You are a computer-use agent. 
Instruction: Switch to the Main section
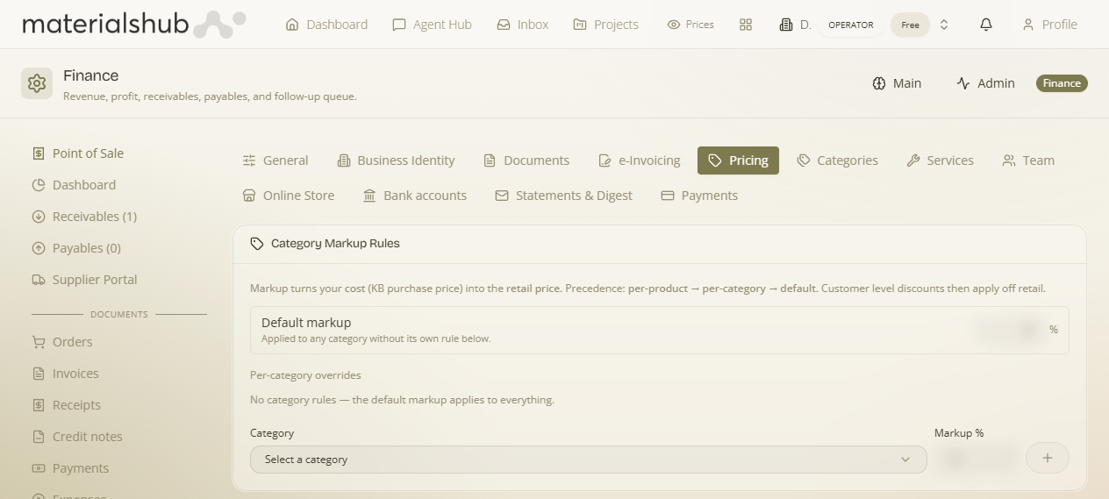[x=897, y=83]
